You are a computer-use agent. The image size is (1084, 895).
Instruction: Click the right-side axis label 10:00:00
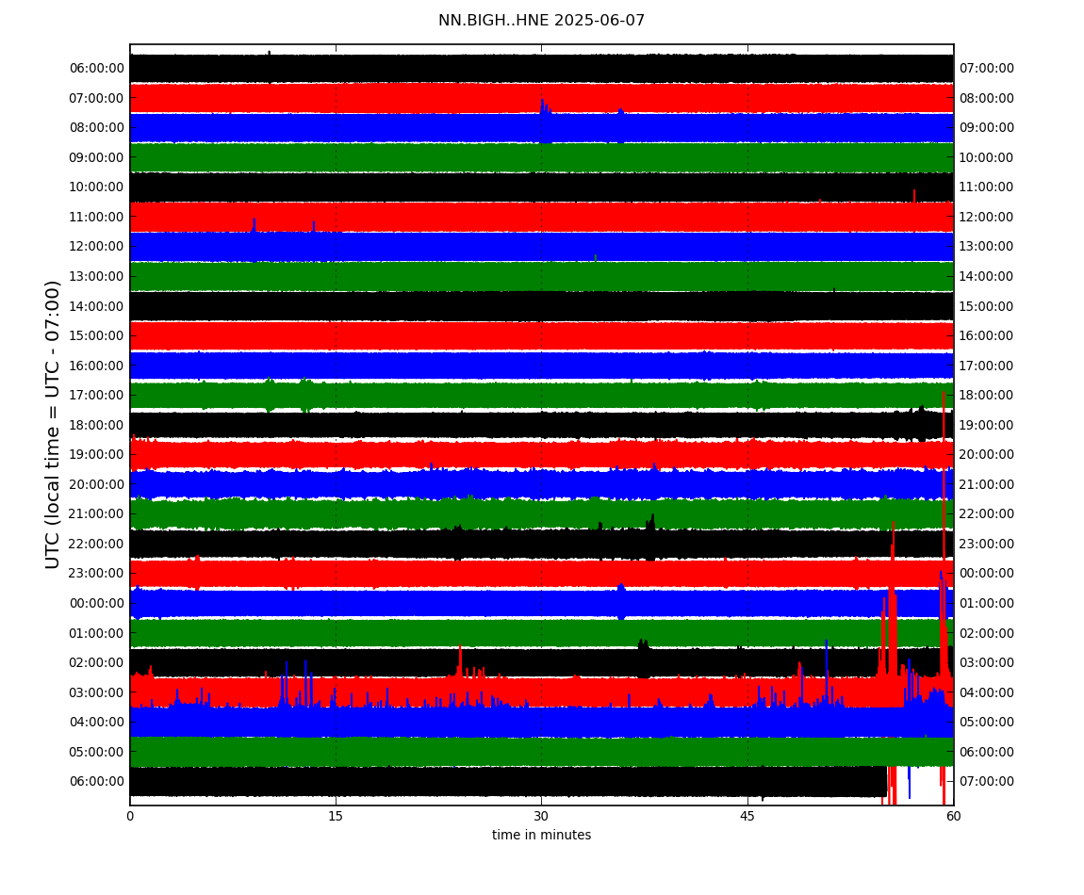tap(987, 157)
